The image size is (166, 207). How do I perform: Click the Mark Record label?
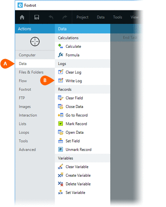pos(76,124)
